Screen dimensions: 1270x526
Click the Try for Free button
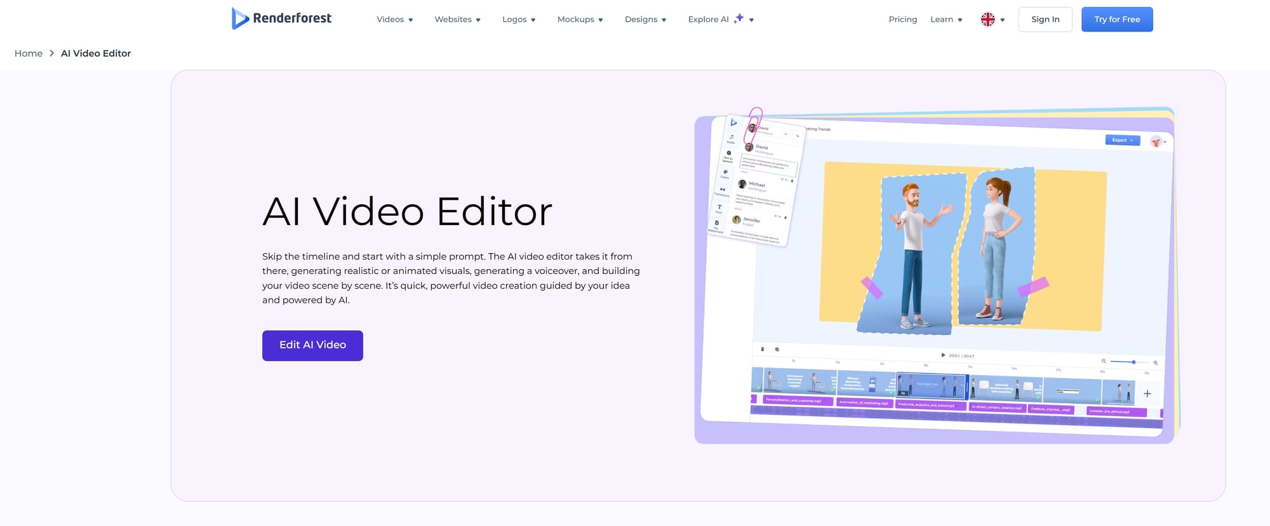coord(1117,20)
